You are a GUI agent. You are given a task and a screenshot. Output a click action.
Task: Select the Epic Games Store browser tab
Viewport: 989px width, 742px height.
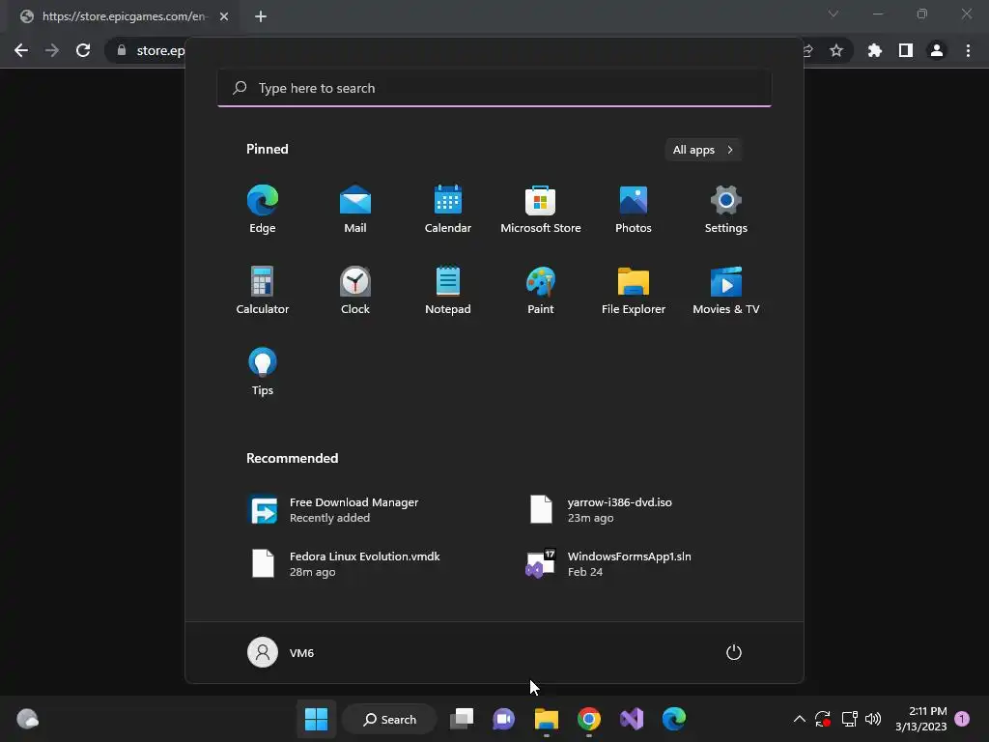click(x=124, y=16)
